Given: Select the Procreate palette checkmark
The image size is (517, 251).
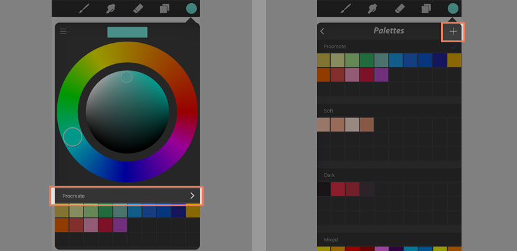Looking at the screenshot, I should (x=454, y=47).
